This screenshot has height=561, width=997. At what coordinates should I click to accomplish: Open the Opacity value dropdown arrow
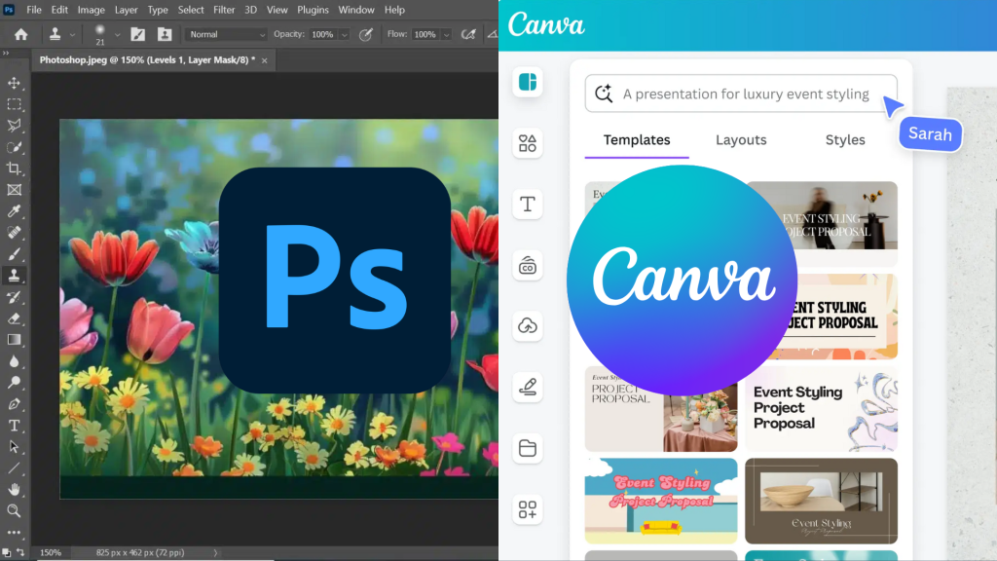click(x=345, y=35)
